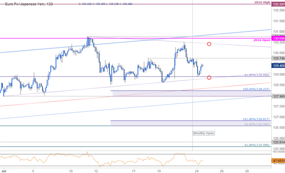Click the 28 date axis label
This screenshot has width=285, height=173.
[x=247, y=171]
